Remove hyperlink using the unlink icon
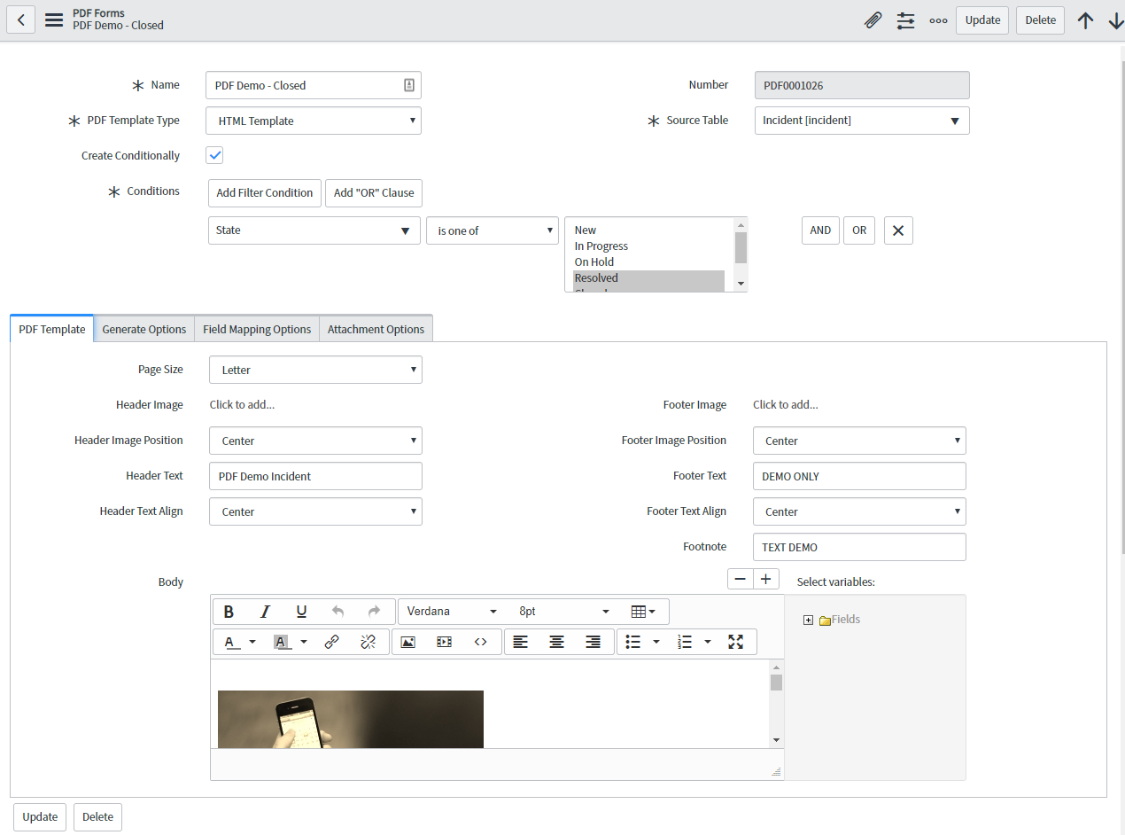1125x835 pixels. click(x=369, y=642)
